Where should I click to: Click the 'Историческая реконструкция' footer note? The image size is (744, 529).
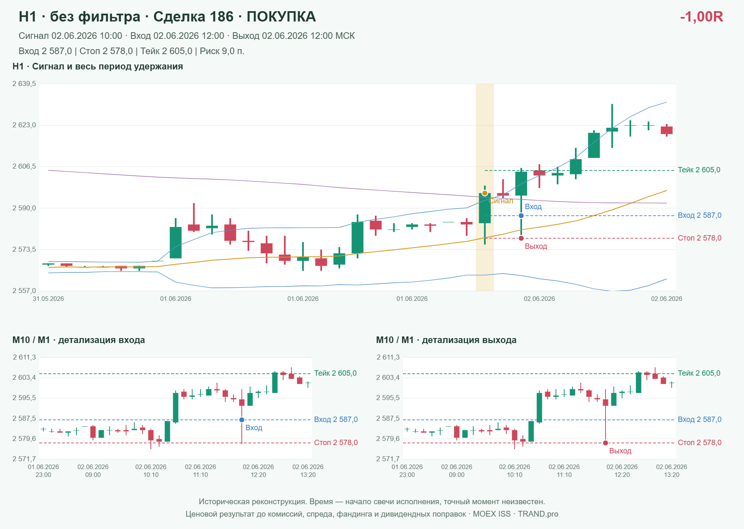point(372,502)
